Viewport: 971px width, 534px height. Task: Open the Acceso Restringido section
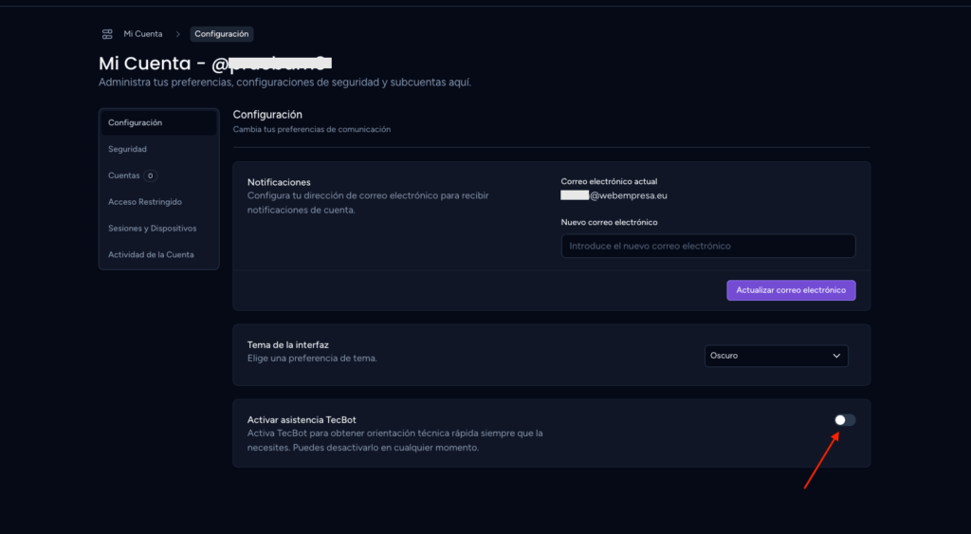(158, 202)
